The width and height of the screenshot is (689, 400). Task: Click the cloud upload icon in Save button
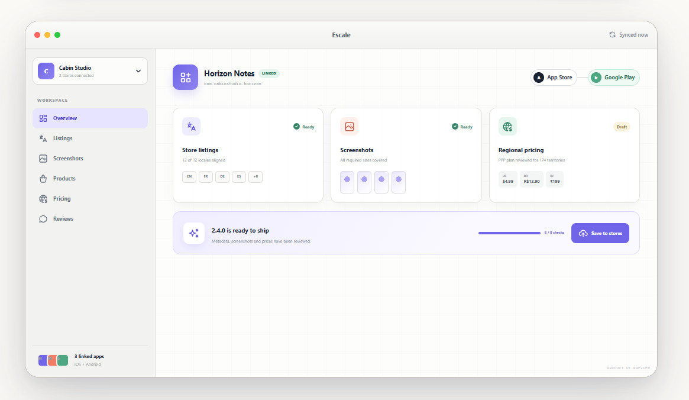click(x=583, y=233)
